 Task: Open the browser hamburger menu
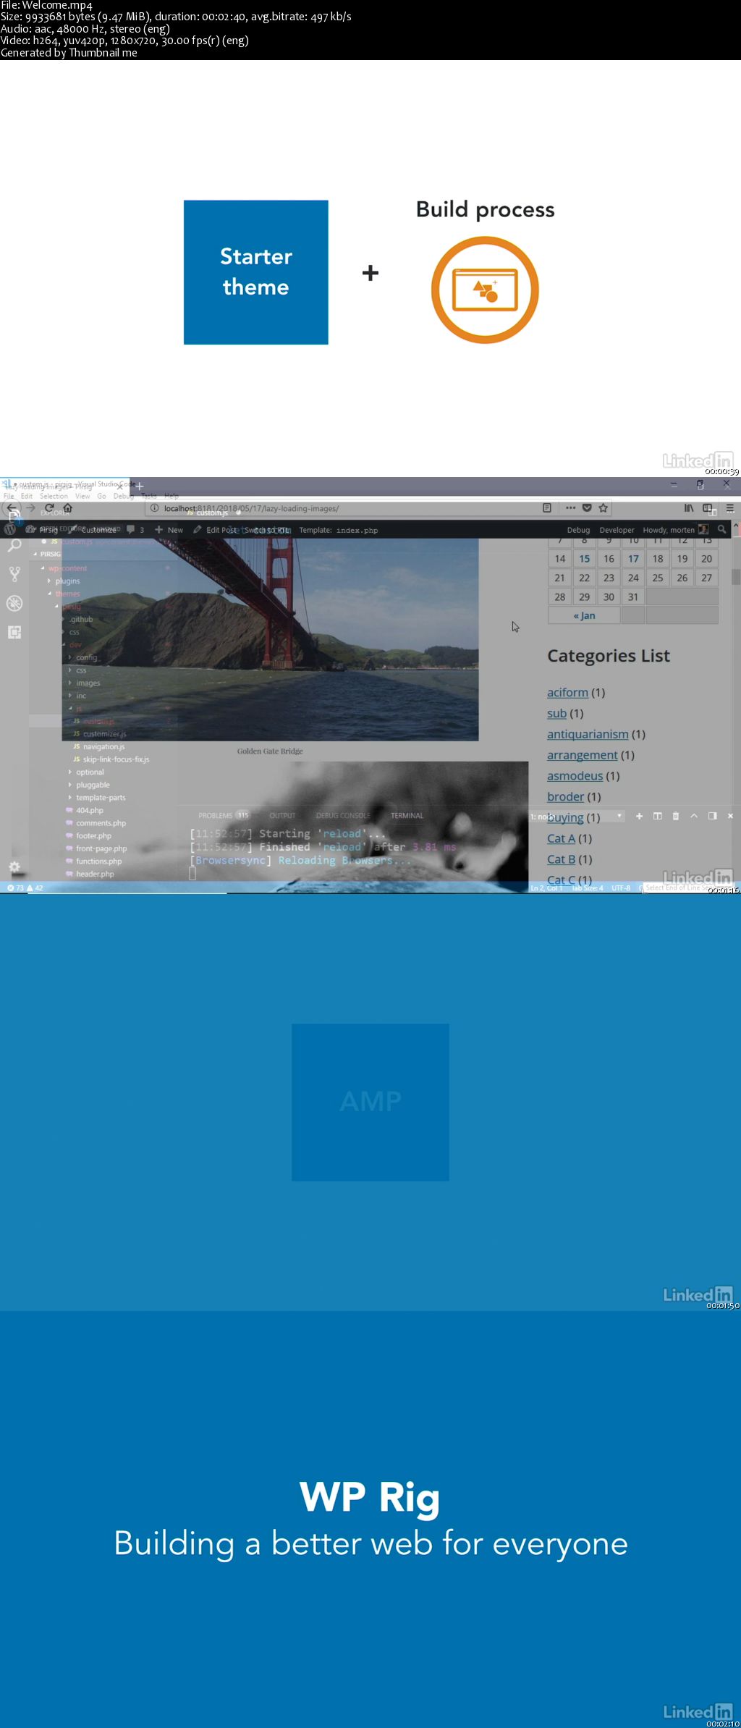coord(730,508)
